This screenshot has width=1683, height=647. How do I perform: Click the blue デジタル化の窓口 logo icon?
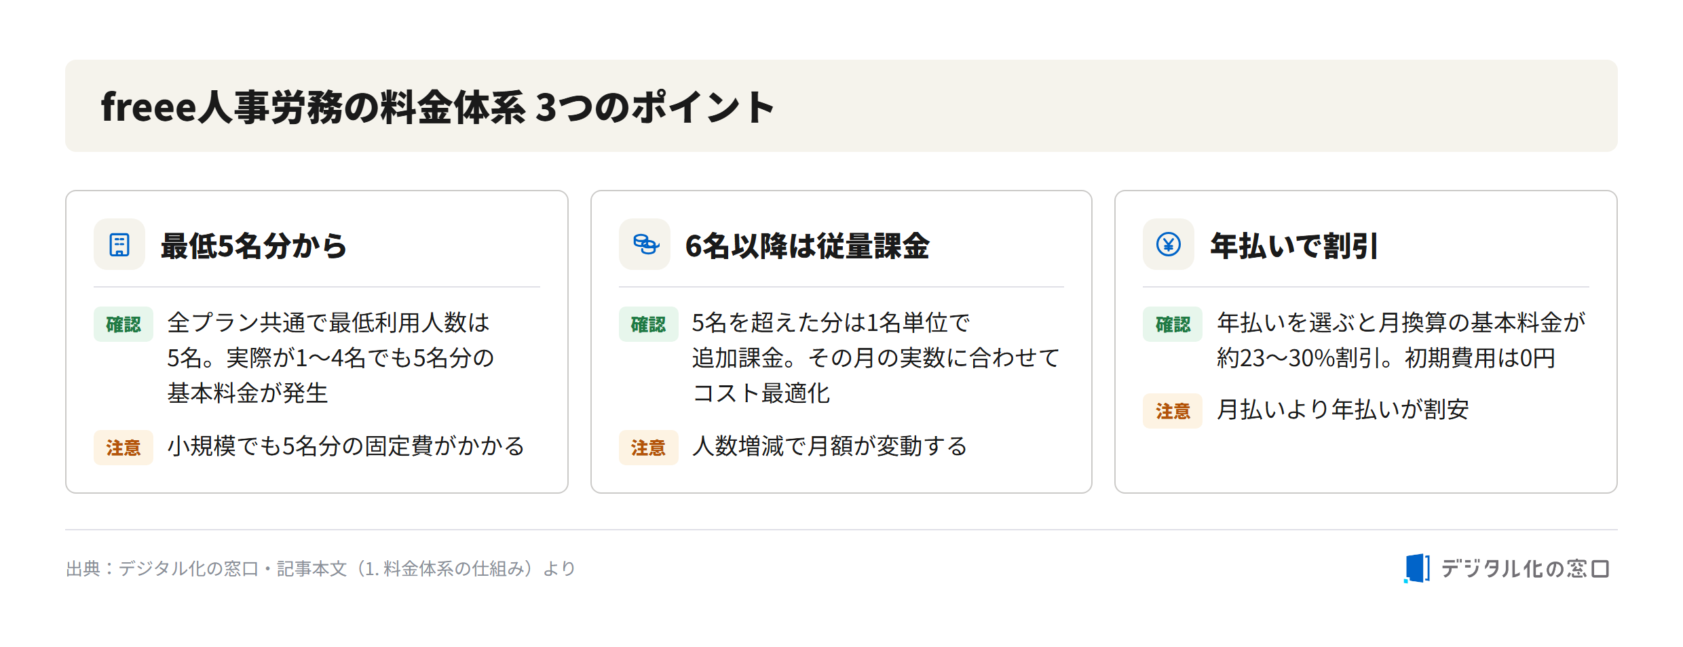tap(1416, 568)
